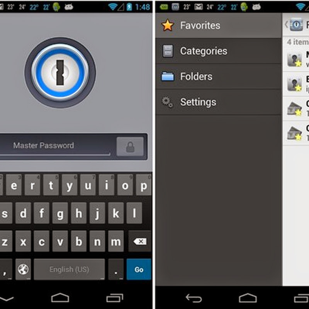Tap Home button on right phone
This screenshot has width=309, height=309.
click(248, 297)
